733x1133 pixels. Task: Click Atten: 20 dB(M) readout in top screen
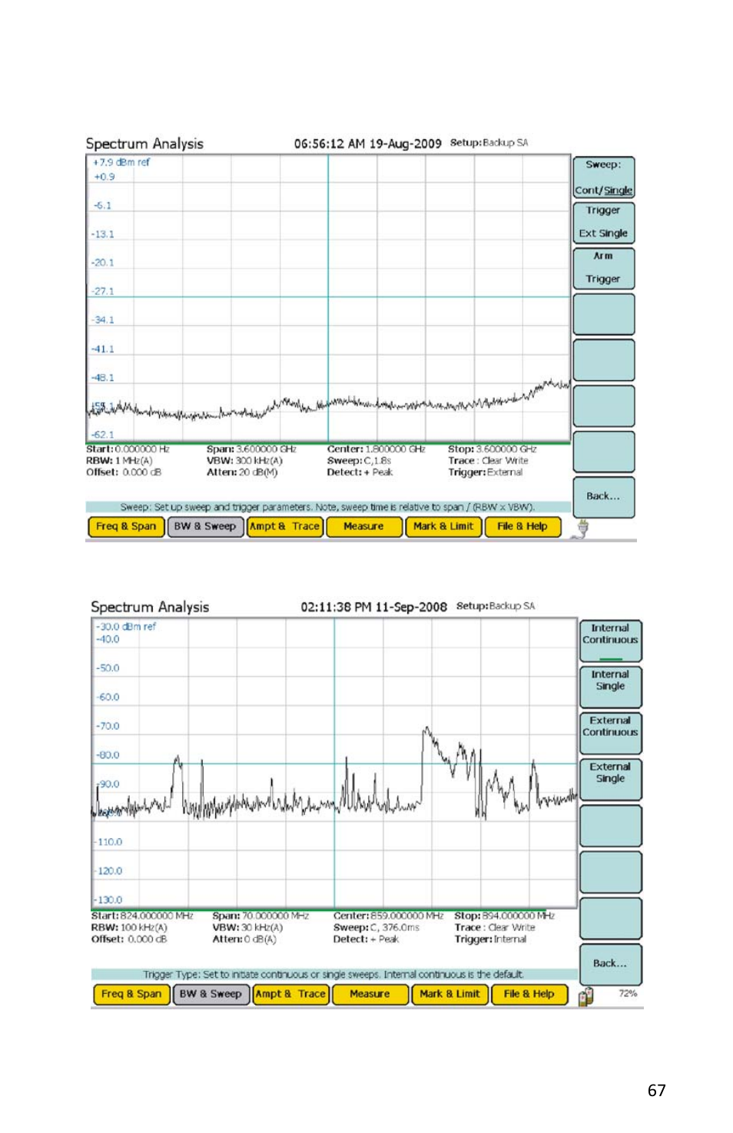point(242,472)
